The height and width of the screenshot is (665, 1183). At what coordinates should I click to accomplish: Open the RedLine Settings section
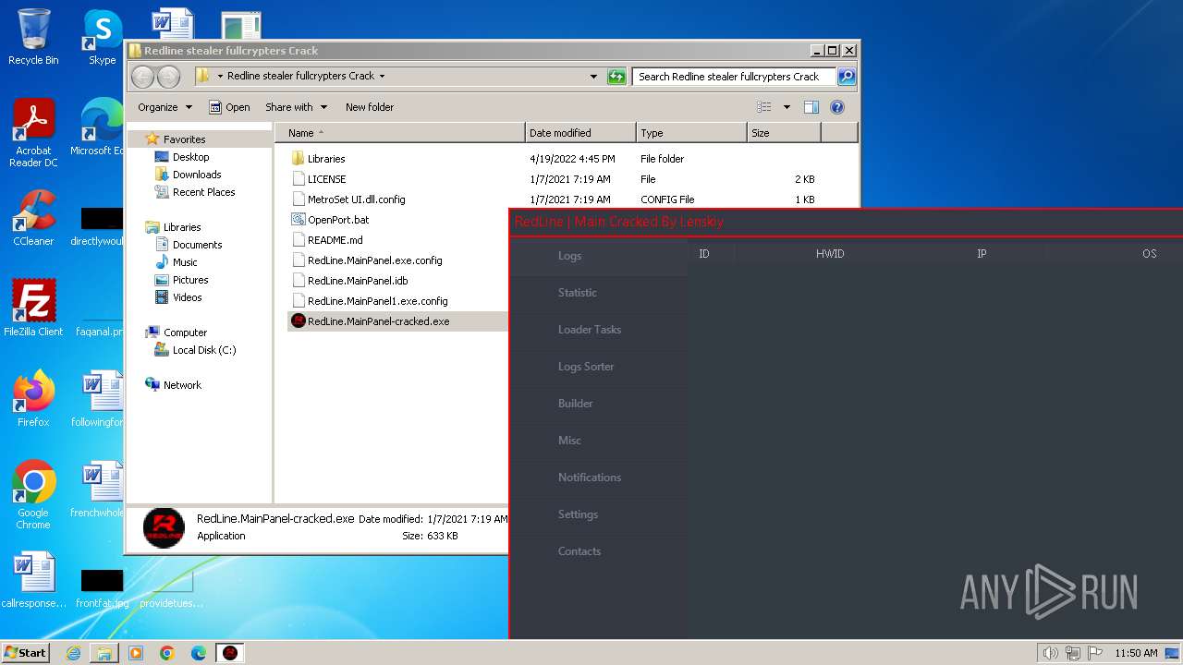point(578,514)
